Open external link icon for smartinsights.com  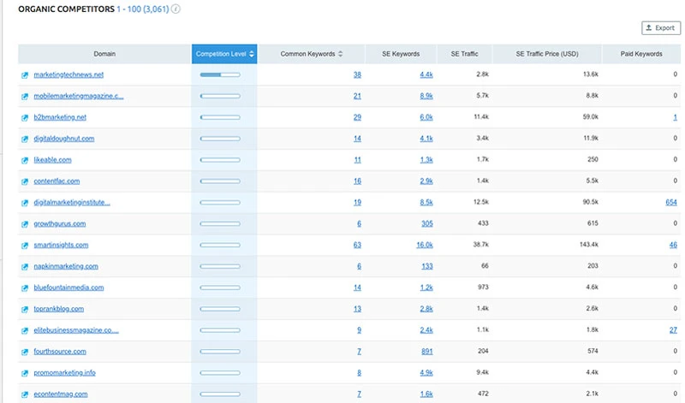click(25, 246)
